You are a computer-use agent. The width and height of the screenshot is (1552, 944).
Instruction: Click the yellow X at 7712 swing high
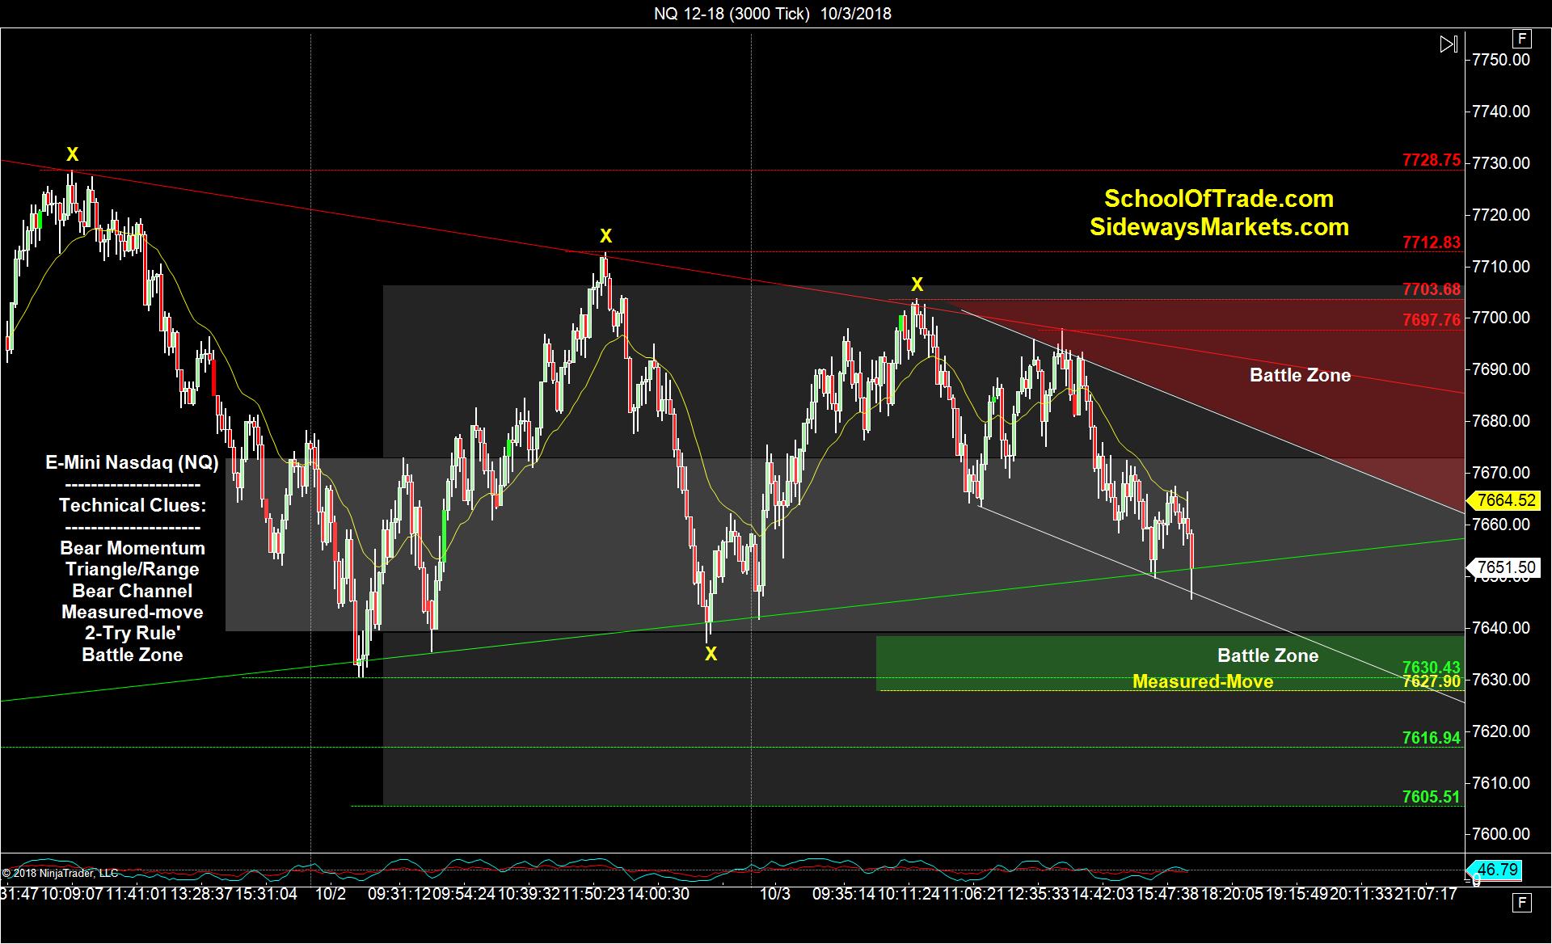pos(605,237)
